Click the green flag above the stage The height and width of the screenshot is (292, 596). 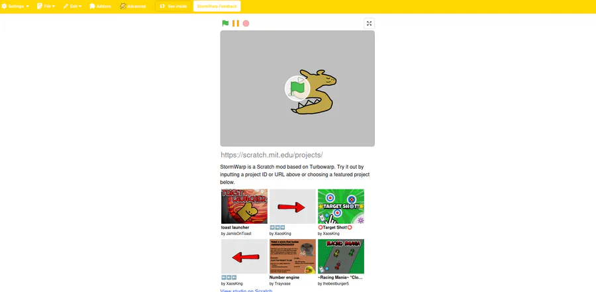coord(225,23)
